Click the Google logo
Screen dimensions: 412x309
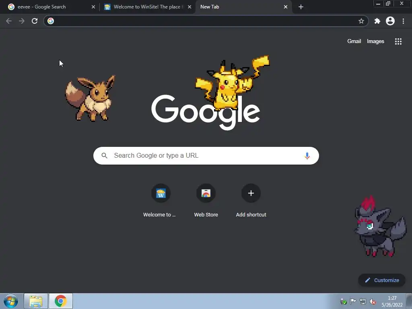pos(206,113)
